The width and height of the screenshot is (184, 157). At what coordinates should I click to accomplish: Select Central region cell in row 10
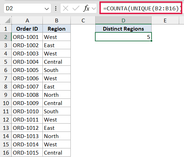pyautogui.click(x=57, y=103)
